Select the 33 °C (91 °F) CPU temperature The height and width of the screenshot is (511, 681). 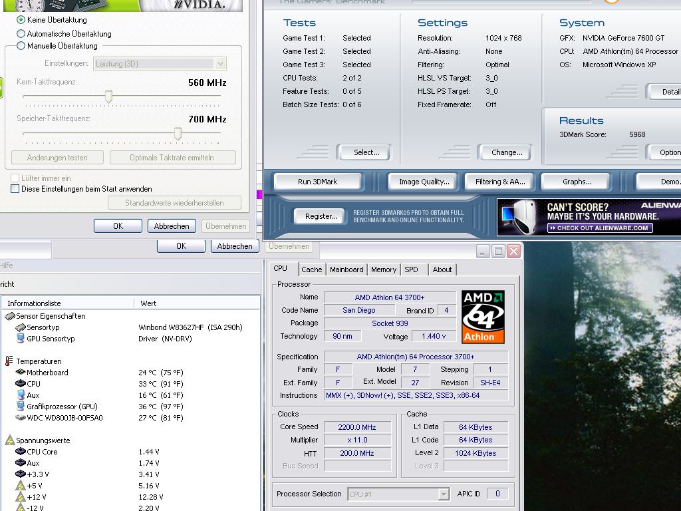pyautogui.click(x=161, y=384)
